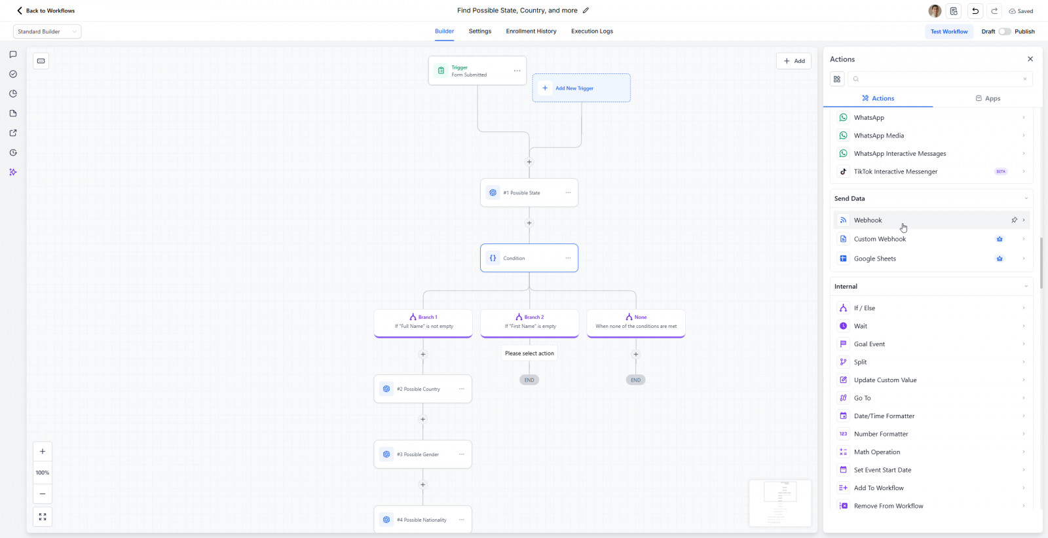Zoom in with the plus icon
1048x538 pixels.
pyautogui.click(x=43, y=452)
